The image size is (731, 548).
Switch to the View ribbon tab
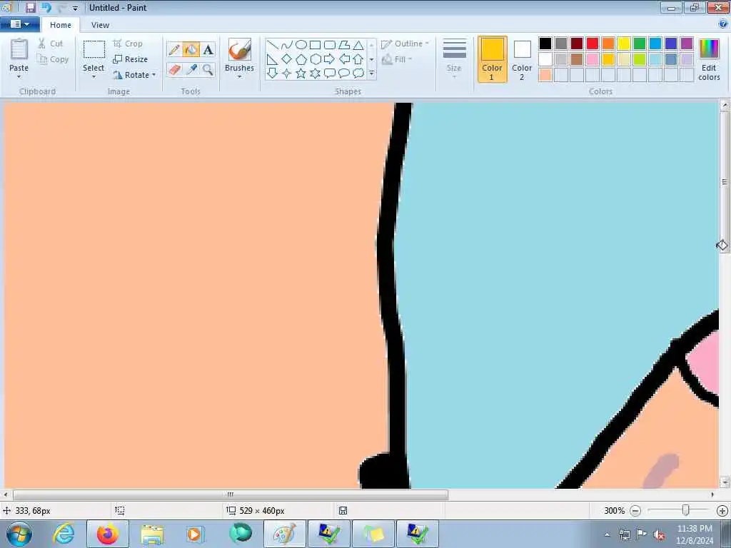click(x=100, y=25)
